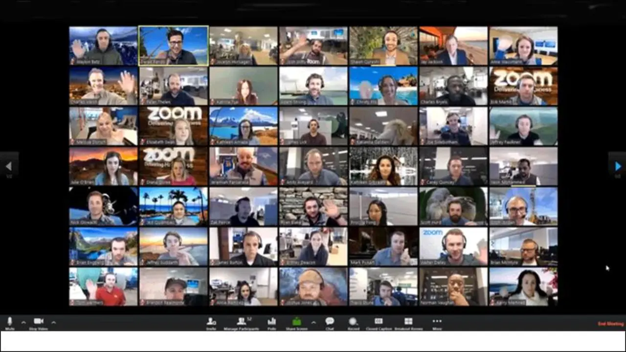Click the previous gallery page left arrow

point(10,166)
